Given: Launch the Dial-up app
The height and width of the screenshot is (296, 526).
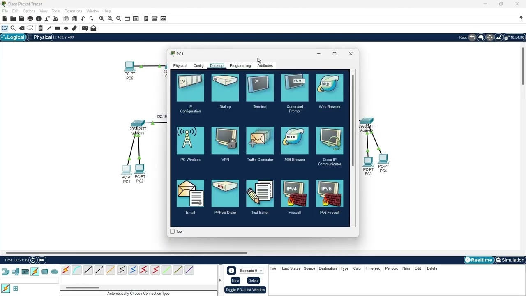Looking at the screenshot, I should [225, 88].
